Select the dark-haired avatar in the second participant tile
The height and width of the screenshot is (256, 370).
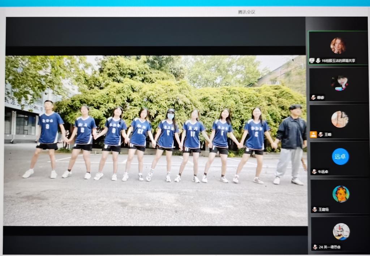click(340, 83)
